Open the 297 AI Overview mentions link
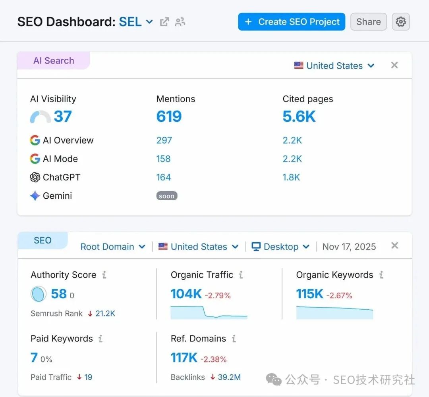Viewport: 429px width, 397px height. coord(164,140)
